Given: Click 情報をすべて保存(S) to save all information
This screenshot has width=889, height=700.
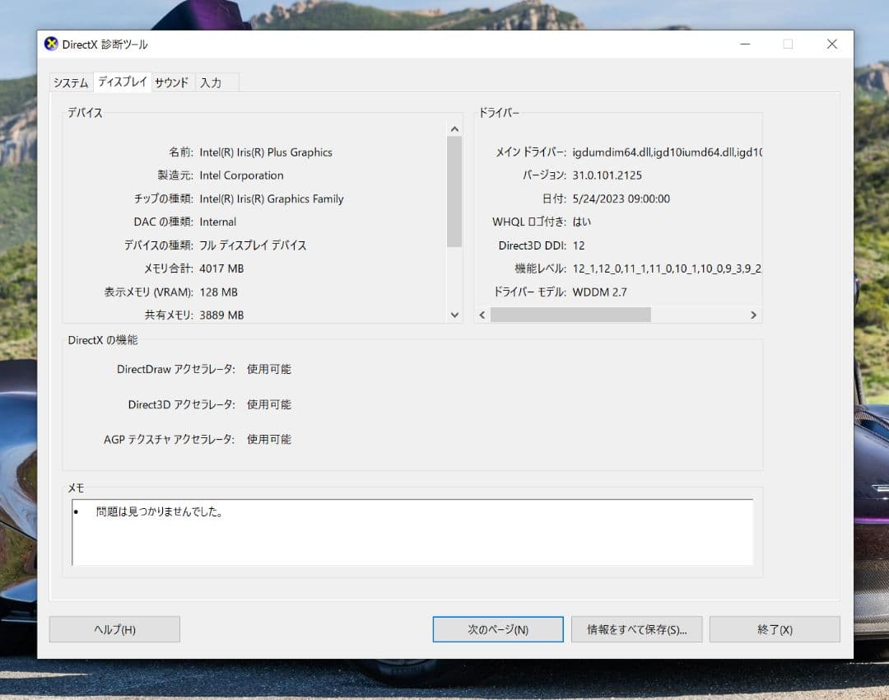Looking at the screenshot, I should click(x=636, y=629).
